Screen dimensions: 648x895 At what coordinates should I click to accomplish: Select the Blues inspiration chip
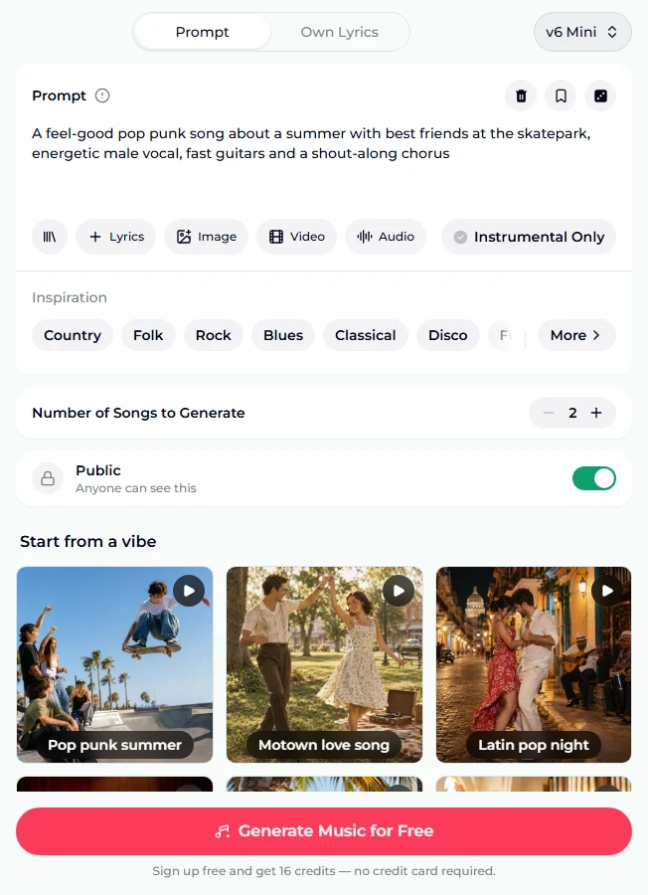click(283, 335)
